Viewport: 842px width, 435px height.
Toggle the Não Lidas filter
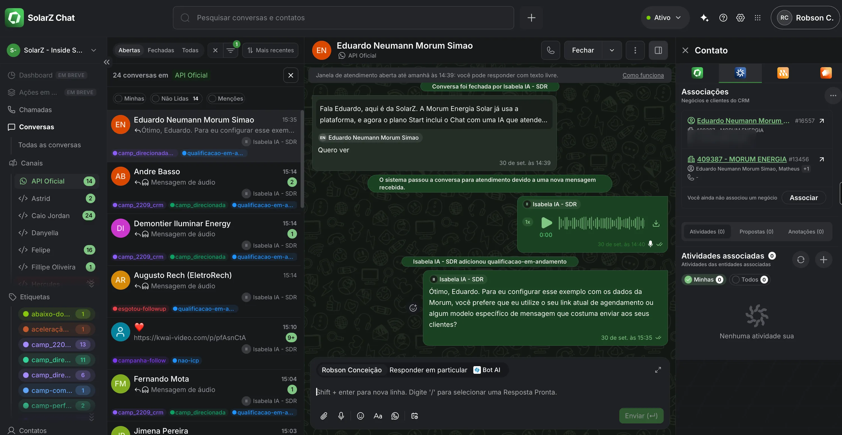(x=177, y=98)
